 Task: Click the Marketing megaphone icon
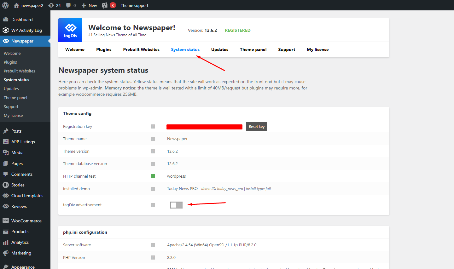click(6, 253)
